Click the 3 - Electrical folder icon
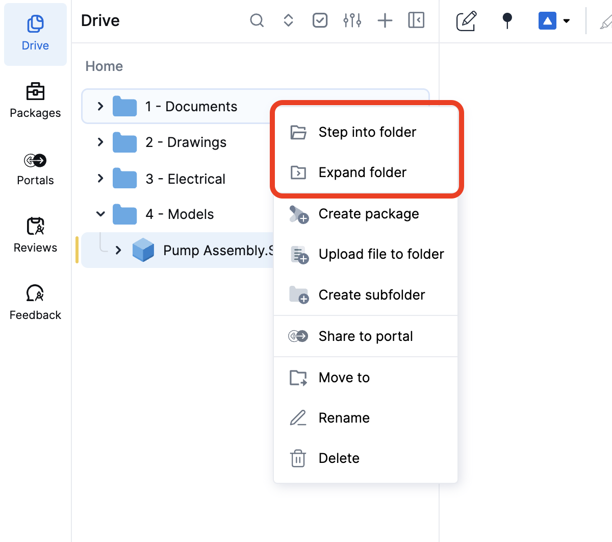 125,179
